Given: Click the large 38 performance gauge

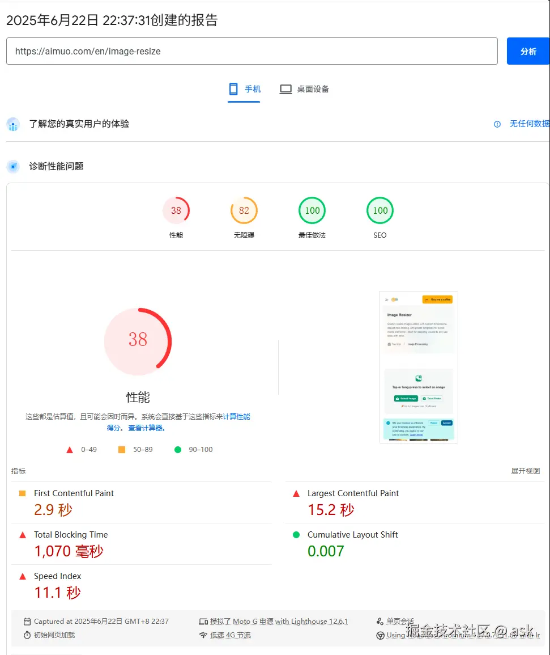Looking at the screenshot, I should [138, 341].
